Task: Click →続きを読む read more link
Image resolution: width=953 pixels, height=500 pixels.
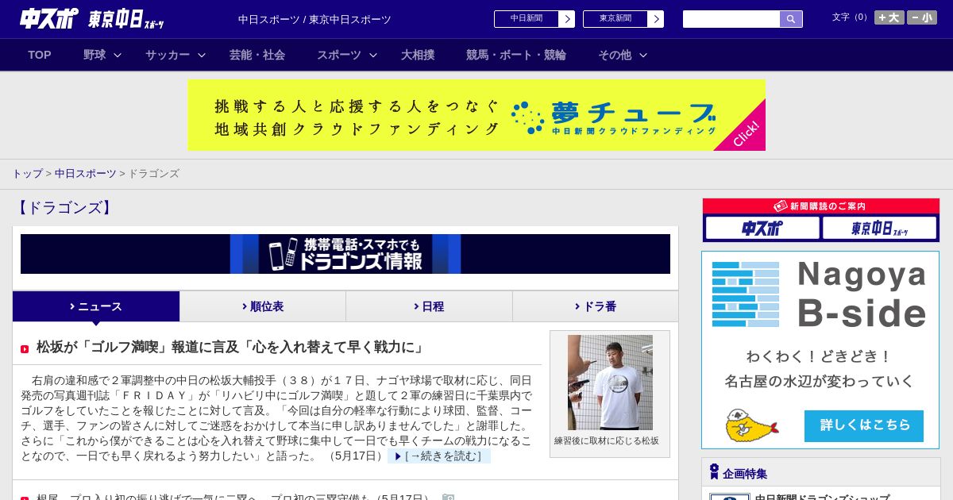Action: coord(439,456)
